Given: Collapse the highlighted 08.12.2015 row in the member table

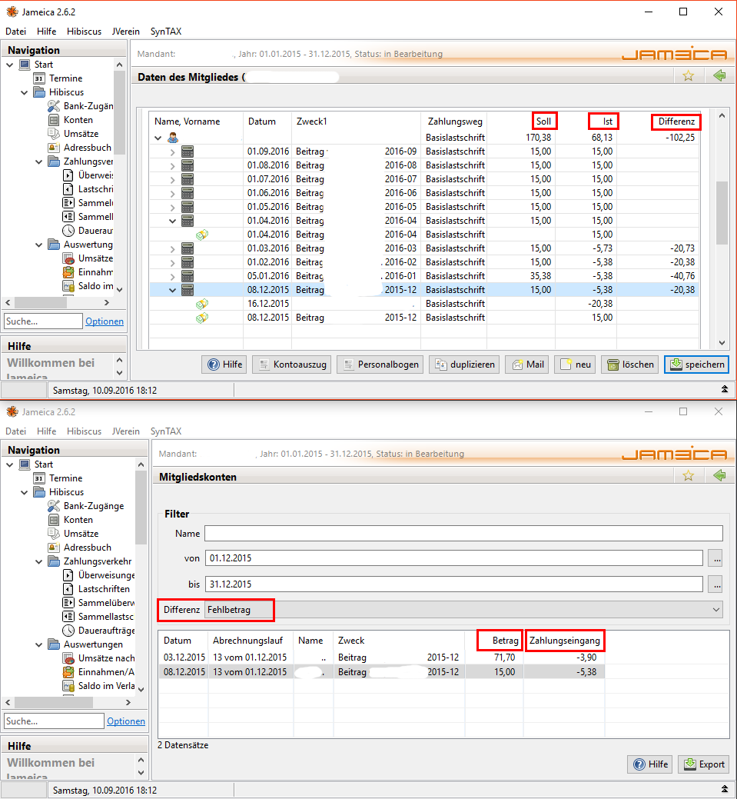Looking at the screenshot, I should (172, 290).
